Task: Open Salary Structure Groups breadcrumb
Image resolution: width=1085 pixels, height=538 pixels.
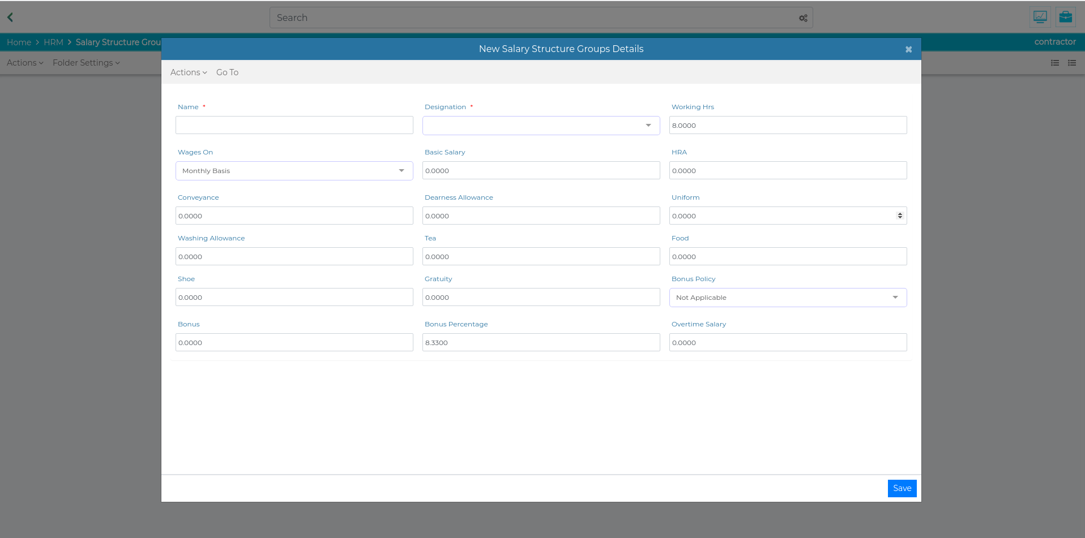Action: tap(118, 42)
